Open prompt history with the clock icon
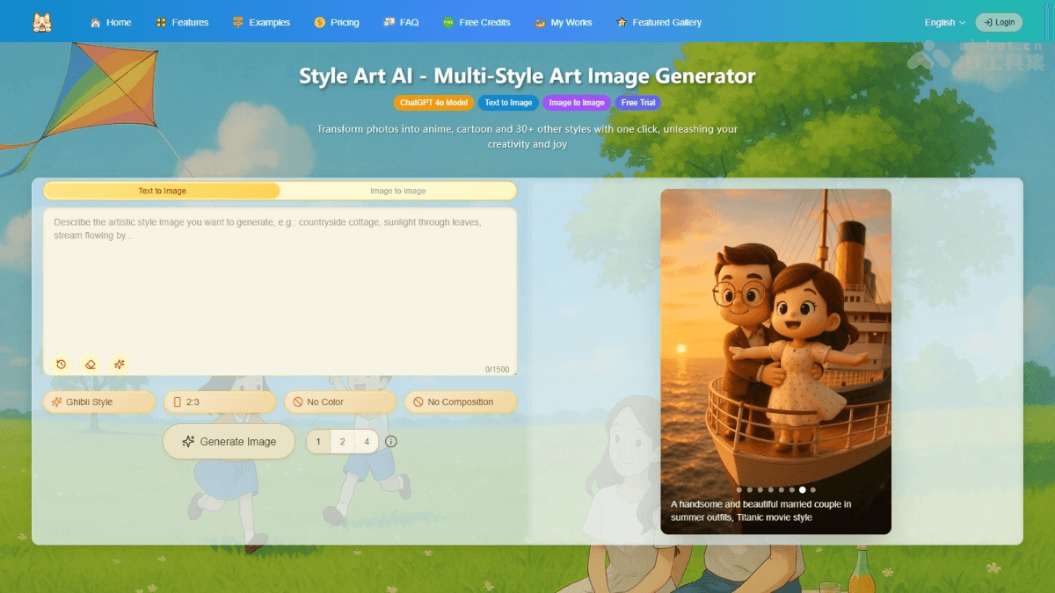Viewport: 1055px width, 593px height. point(61,364)
